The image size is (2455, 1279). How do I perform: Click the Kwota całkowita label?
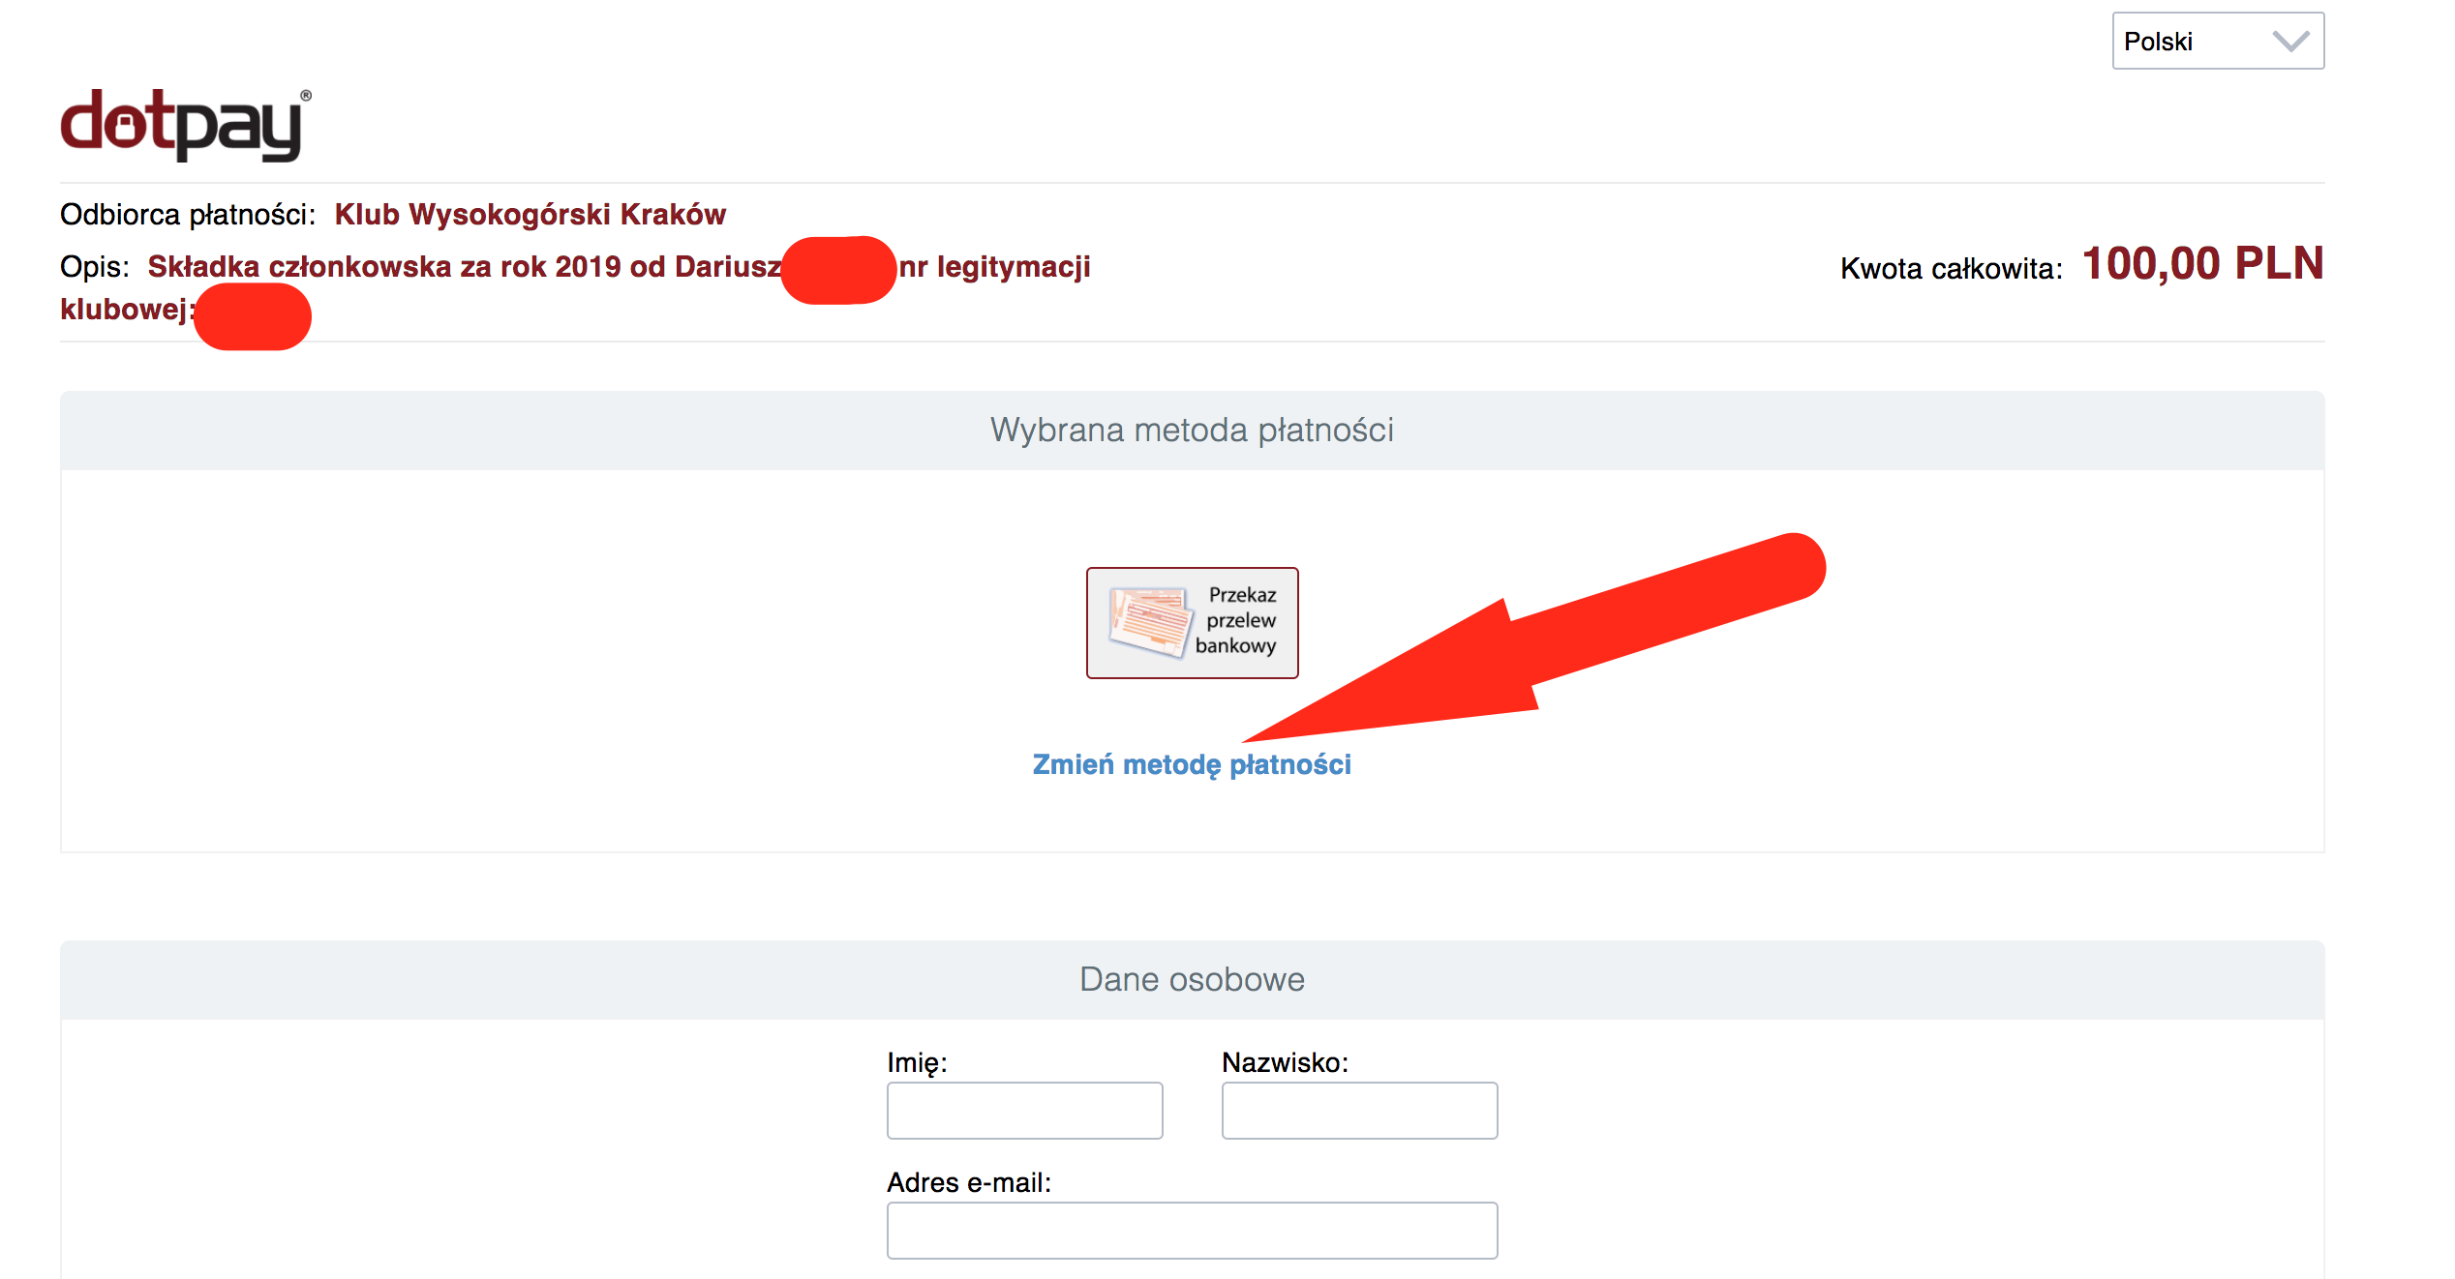[x=1950, y=268]
